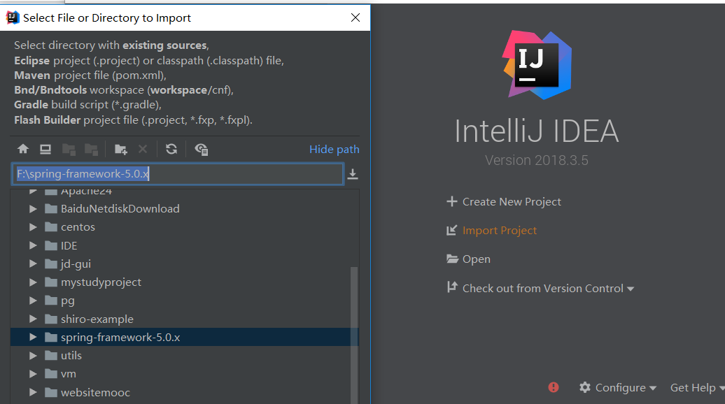Go to Home directory icon
The height and width of the screenshot is (404, 725).
22,149
